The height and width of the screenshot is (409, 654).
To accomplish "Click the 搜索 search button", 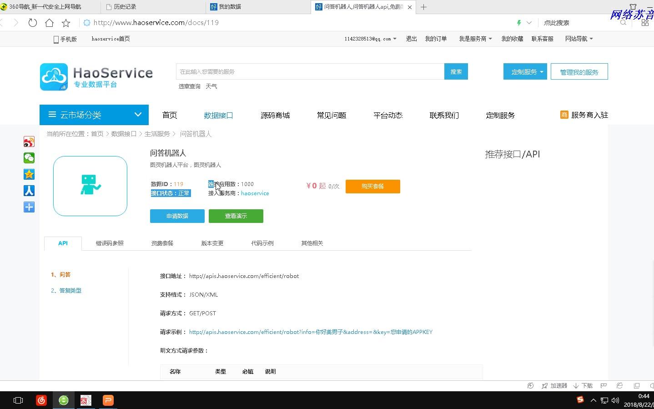I will [x=456, y=71].
